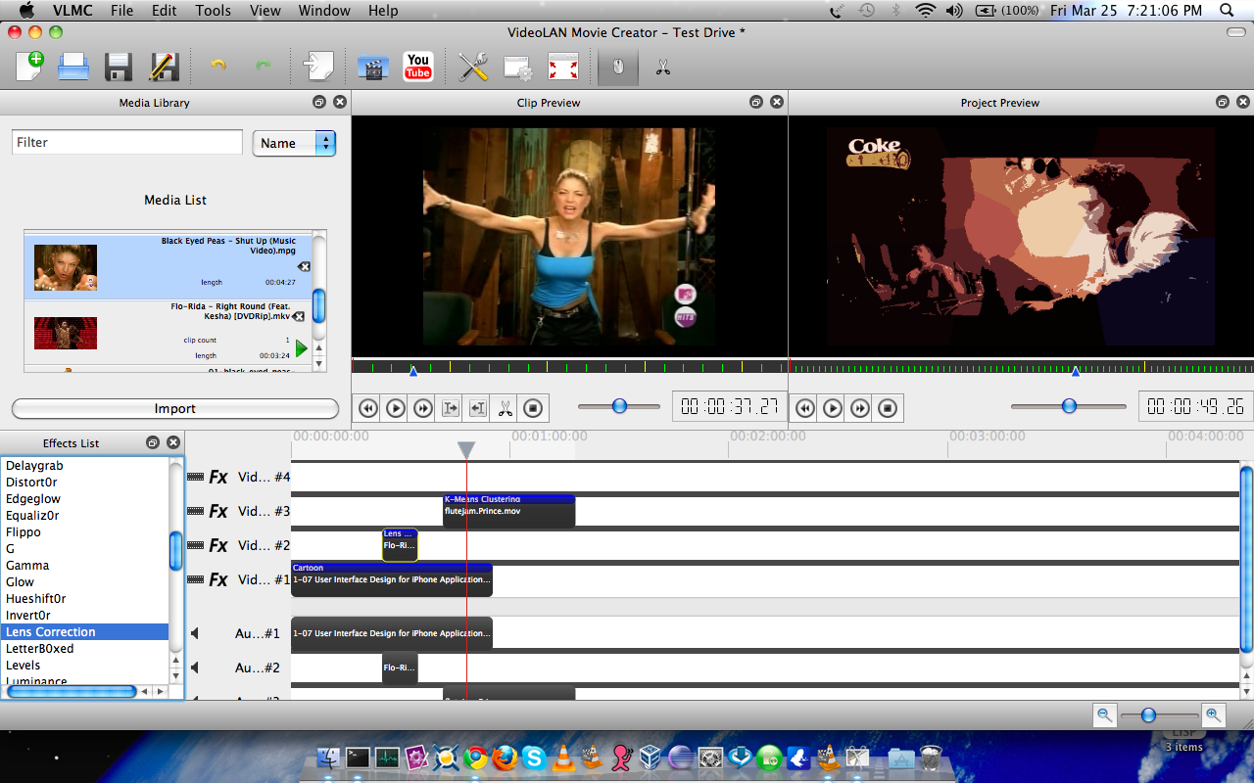Click the Save floppy disk icon
Image resolution: width=1254 pixels, height=783 pixels.
[x=119, y=67]
